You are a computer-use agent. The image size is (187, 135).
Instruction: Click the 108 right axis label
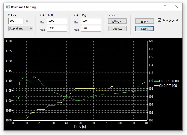pyautogui.click(x=151, y=89)
